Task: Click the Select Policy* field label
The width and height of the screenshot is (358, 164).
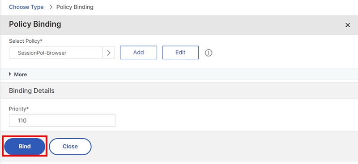Action: tap(26, 41)
